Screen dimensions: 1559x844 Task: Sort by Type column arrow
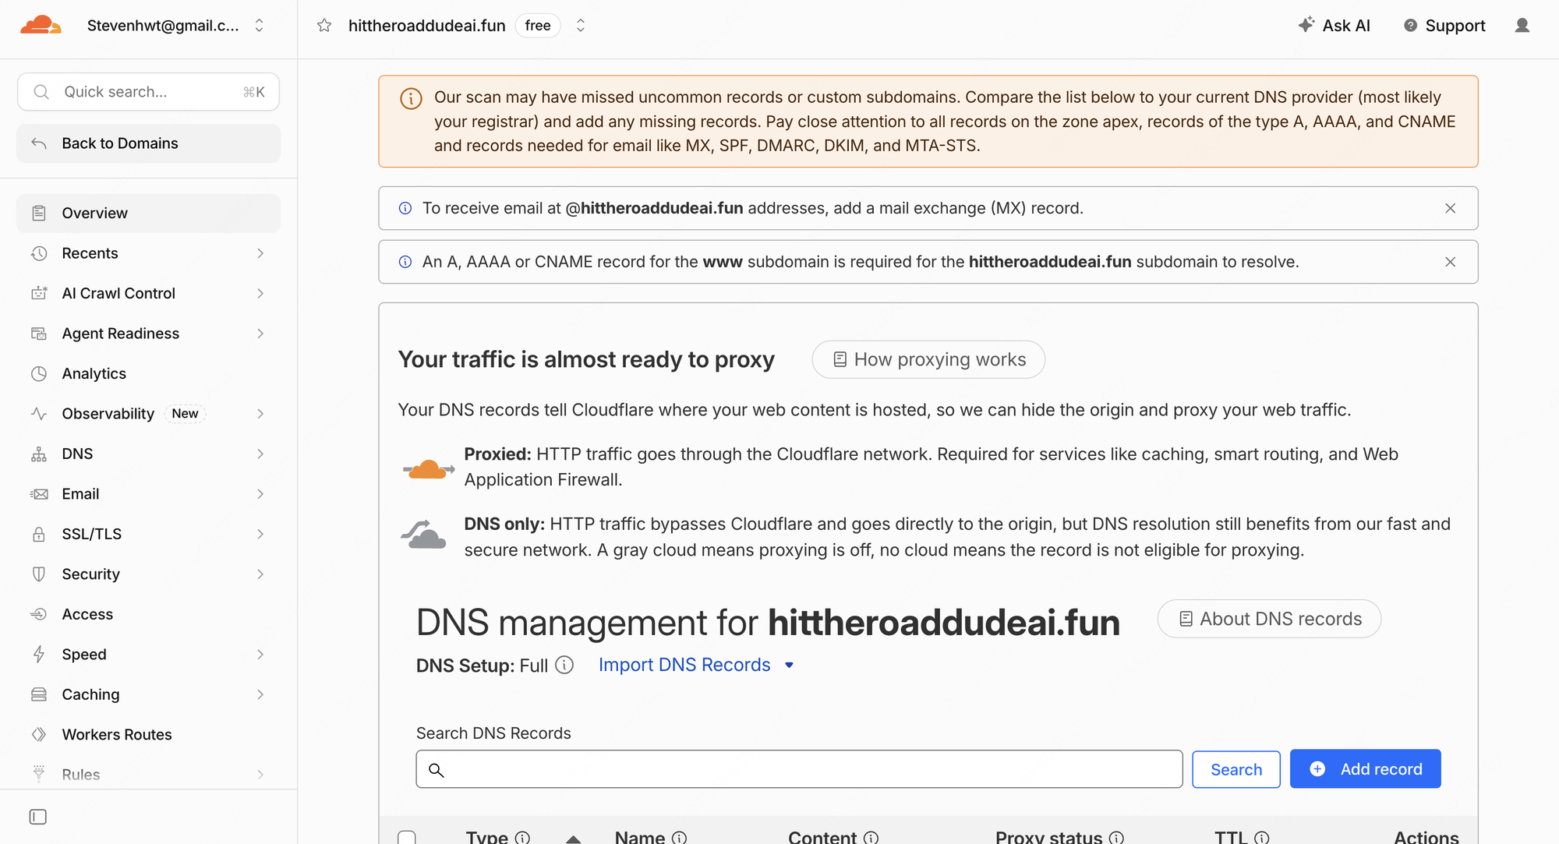click(573, 839)
